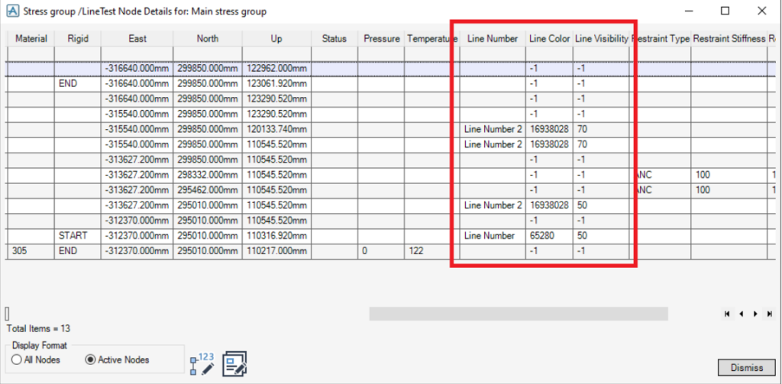
Task: Go to next page arrow
Action: [x=755, y=314]
